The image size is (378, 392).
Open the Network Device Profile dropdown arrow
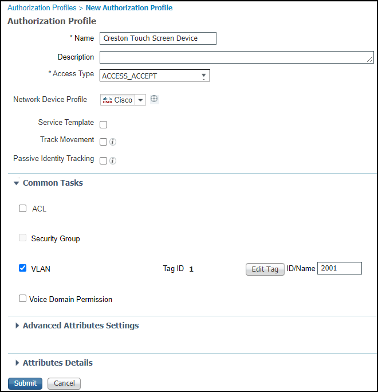(141, 100)
